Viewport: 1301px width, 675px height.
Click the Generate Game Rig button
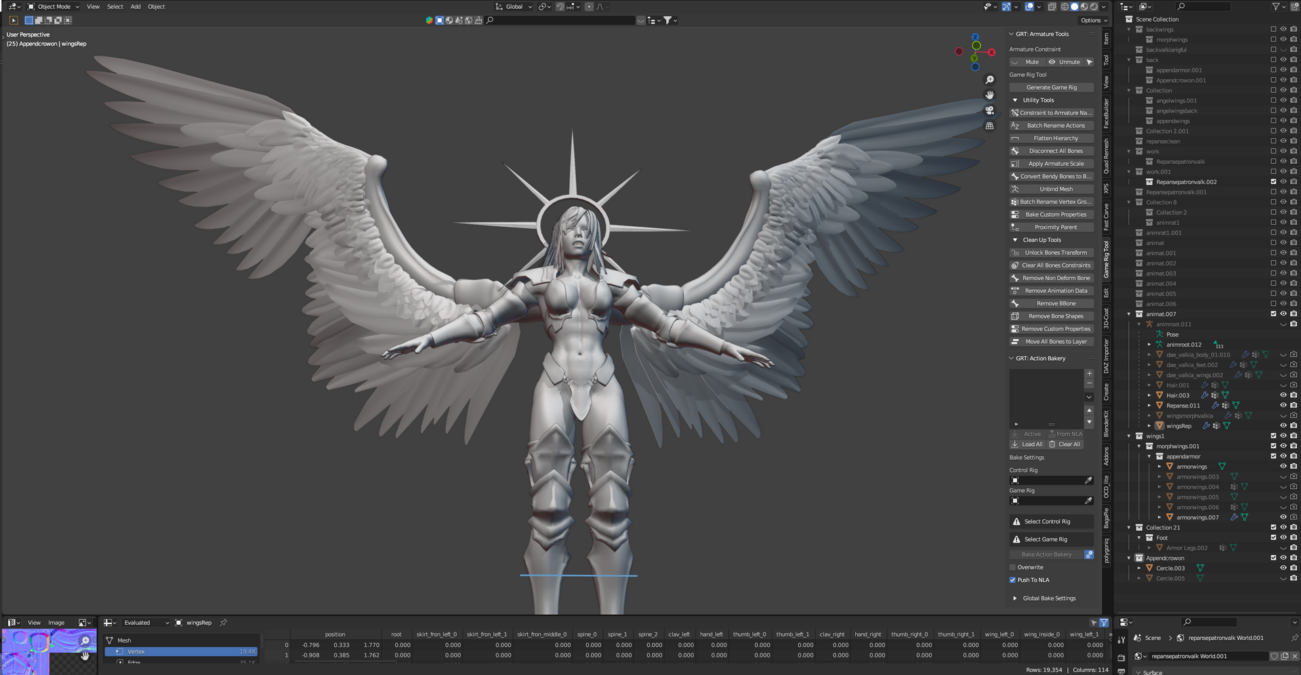click(x=1051, y=87)
